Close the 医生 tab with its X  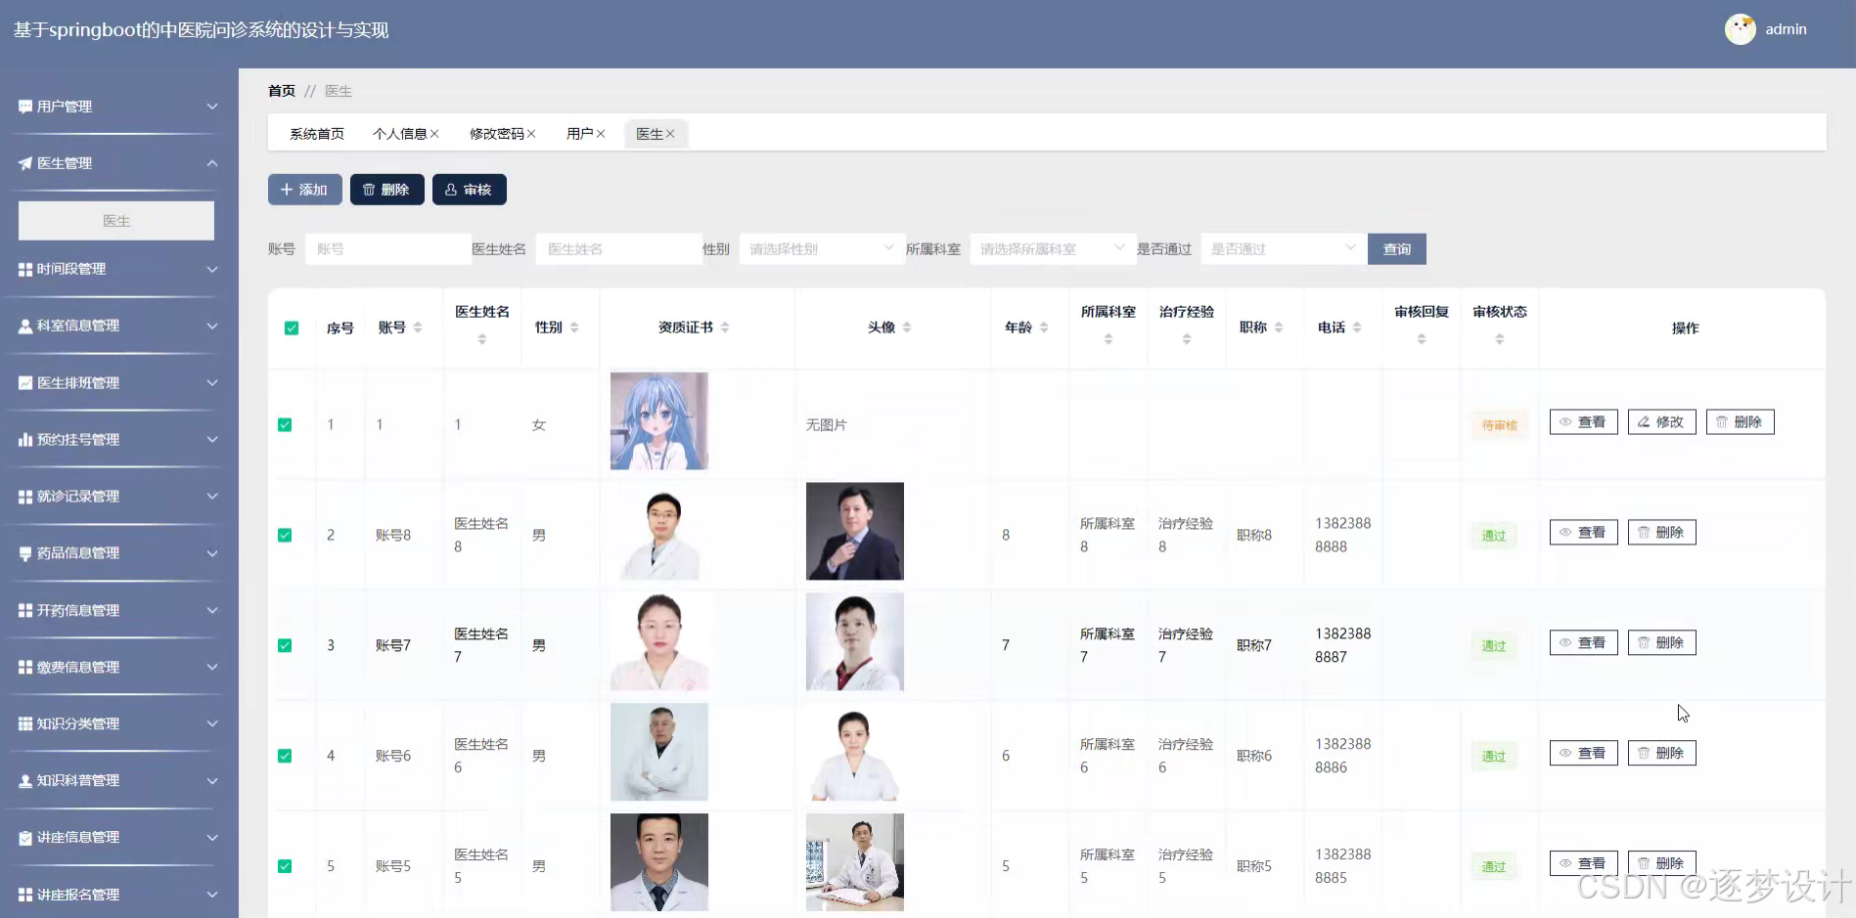670,134
